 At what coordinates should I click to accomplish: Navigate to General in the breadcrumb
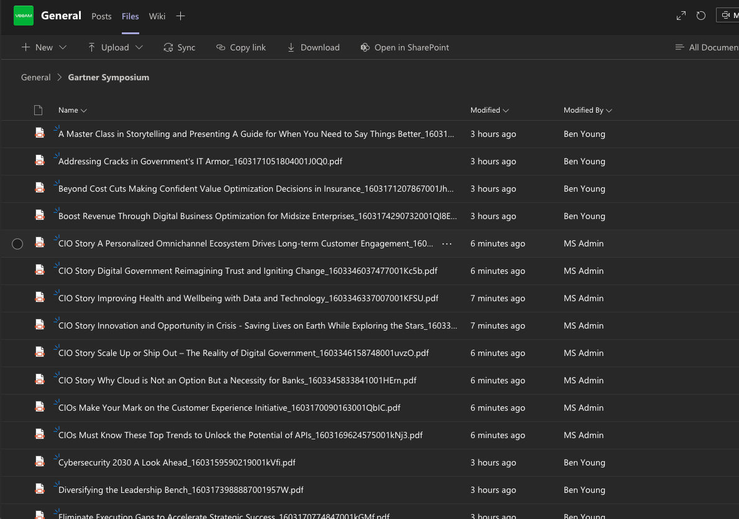tap(36, 77)
